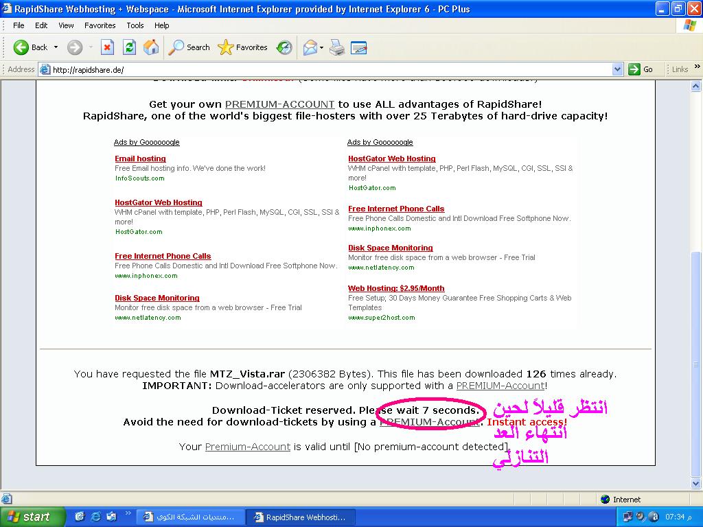Open the Favorites menu
703x527 pixels.
pos(100,25)
